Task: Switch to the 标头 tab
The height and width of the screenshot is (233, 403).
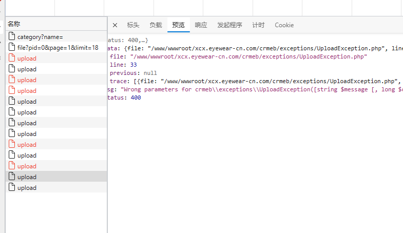Action: [133, 25]
